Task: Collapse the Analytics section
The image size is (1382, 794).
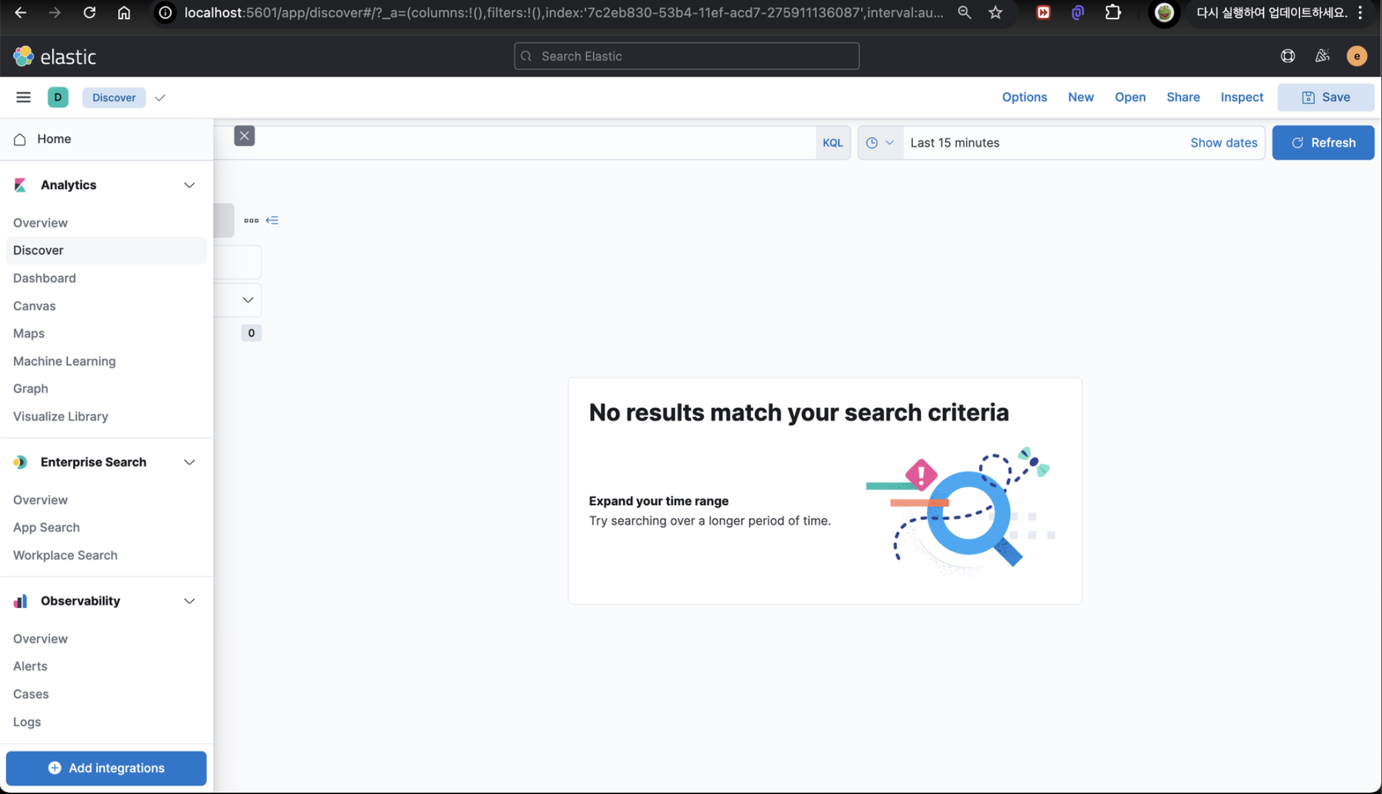Action: 189,185
